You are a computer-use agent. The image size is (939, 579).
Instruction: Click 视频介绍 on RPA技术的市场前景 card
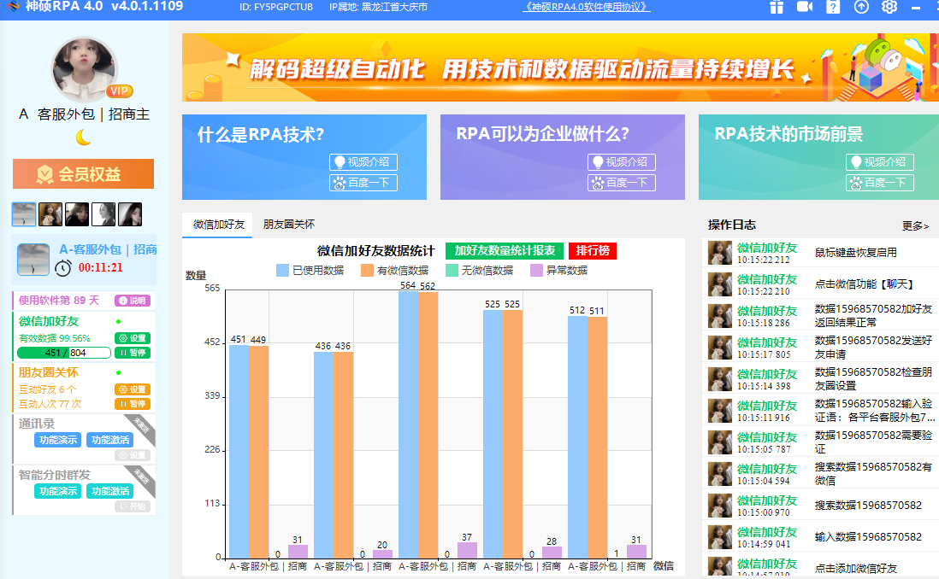tap(880, 162)
